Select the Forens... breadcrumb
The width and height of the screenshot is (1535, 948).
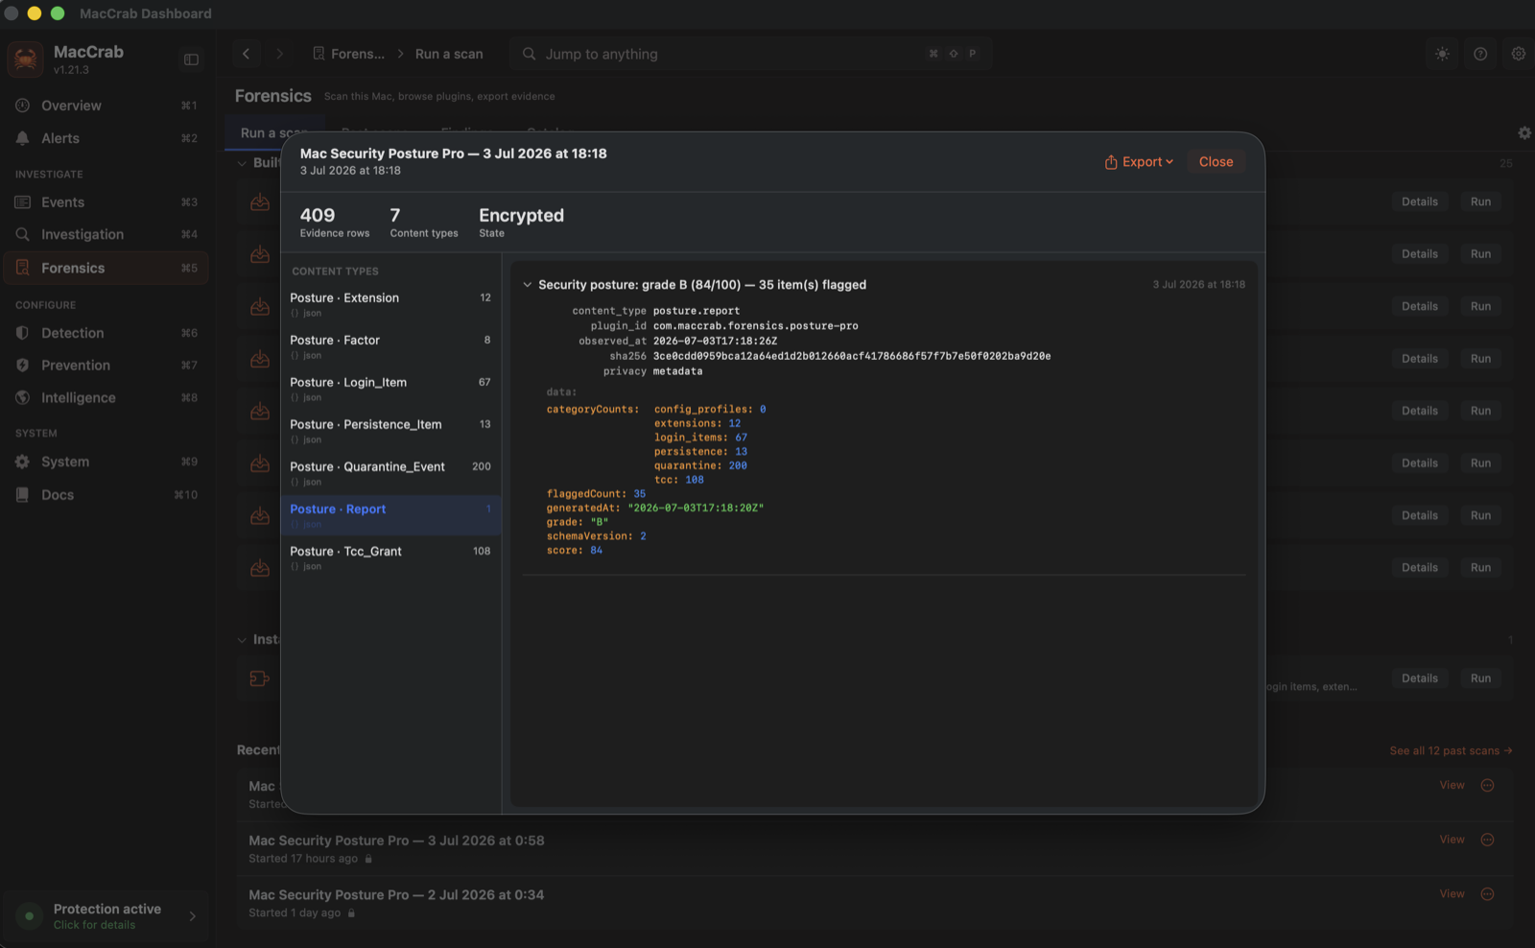(x=348, y=54)
